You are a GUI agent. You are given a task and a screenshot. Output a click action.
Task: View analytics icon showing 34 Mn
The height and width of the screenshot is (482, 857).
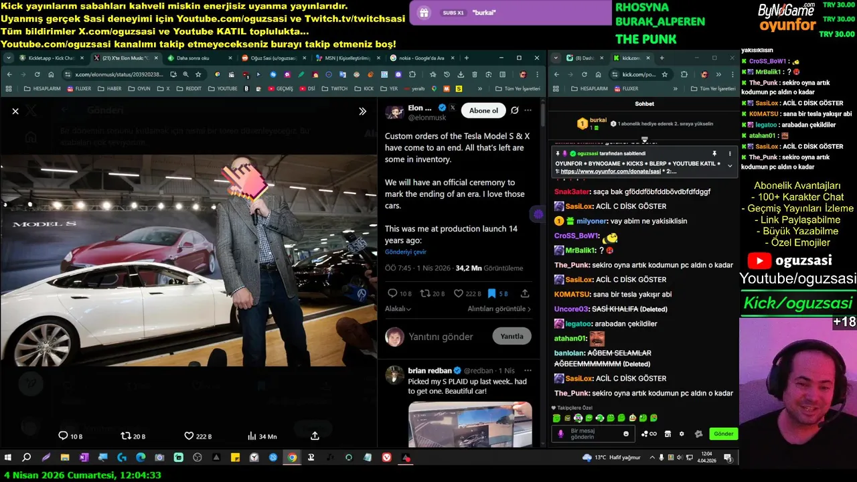[252, 436]
